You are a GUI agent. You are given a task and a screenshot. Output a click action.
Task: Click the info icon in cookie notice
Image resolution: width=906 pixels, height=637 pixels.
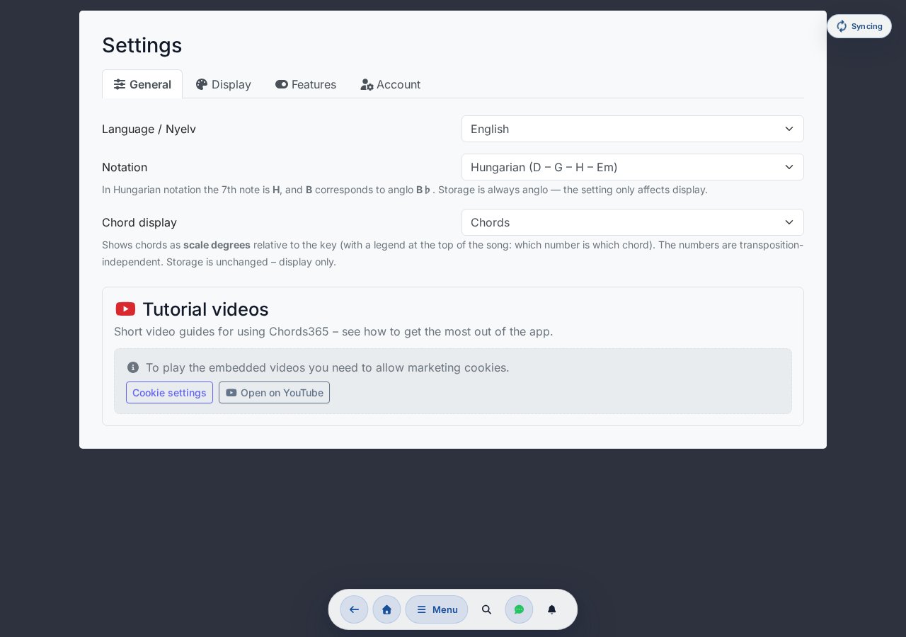133,367
